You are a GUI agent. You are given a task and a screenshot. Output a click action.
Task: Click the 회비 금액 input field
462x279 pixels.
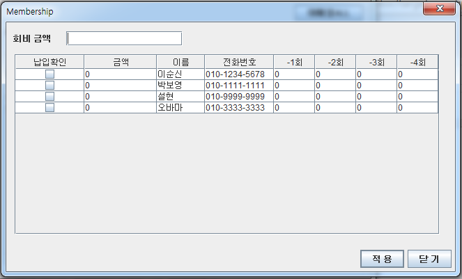pos(124,38)
